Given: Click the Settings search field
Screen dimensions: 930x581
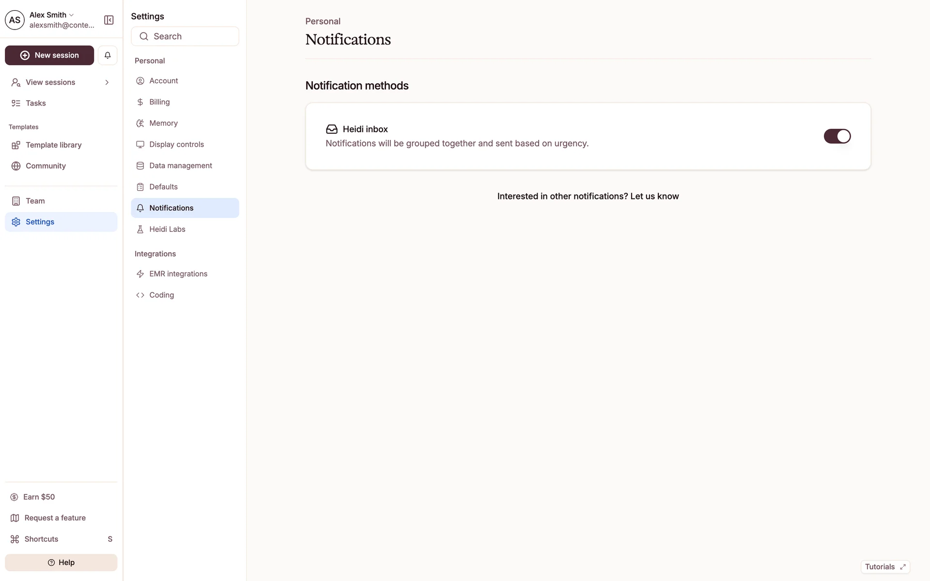Looking at the screenshot, I should 185,36.
